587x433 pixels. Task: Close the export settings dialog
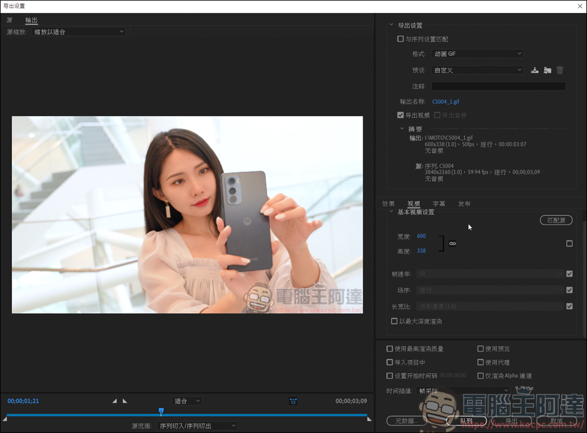(579, 6)
